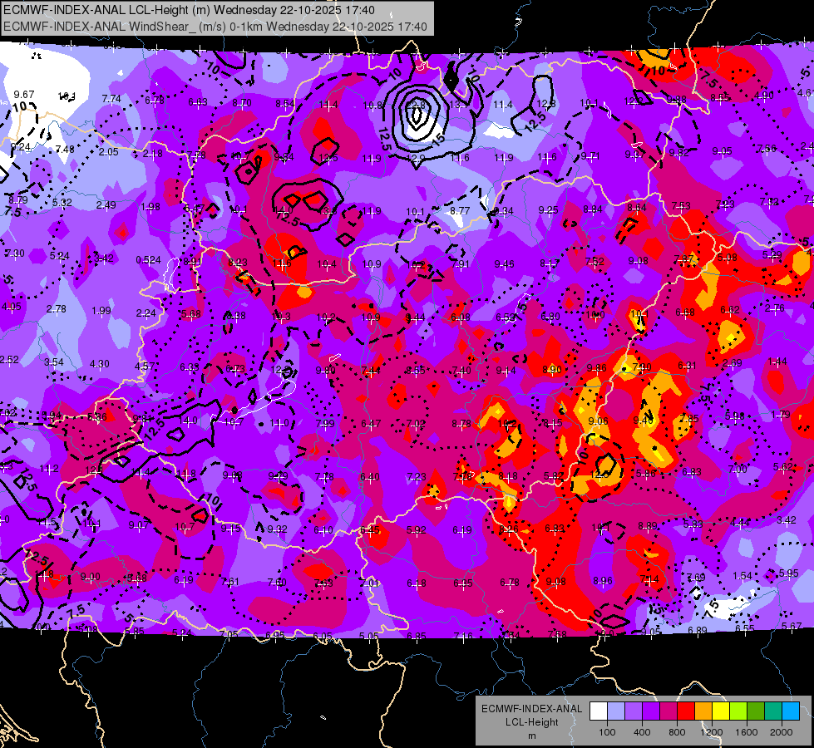Click the wind shear value '0.524'
The height and width of the screenshot is (748, 814).
[x=149, y=260]
